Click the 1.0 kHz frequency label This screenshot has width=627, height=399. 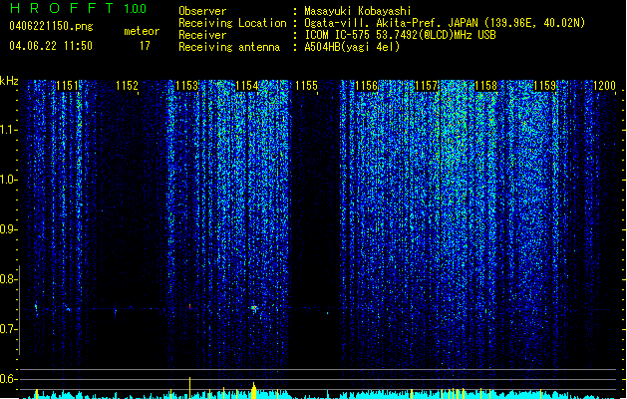pyautogui.click(x=8, y=180)
